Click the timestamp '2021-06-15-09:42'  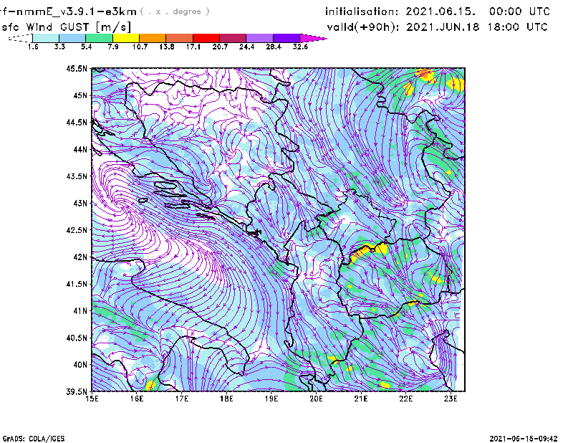point(524,439)
